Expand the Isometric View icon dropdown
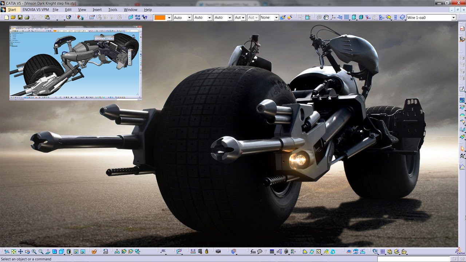466x262 pixels. (x=64, y=254)
